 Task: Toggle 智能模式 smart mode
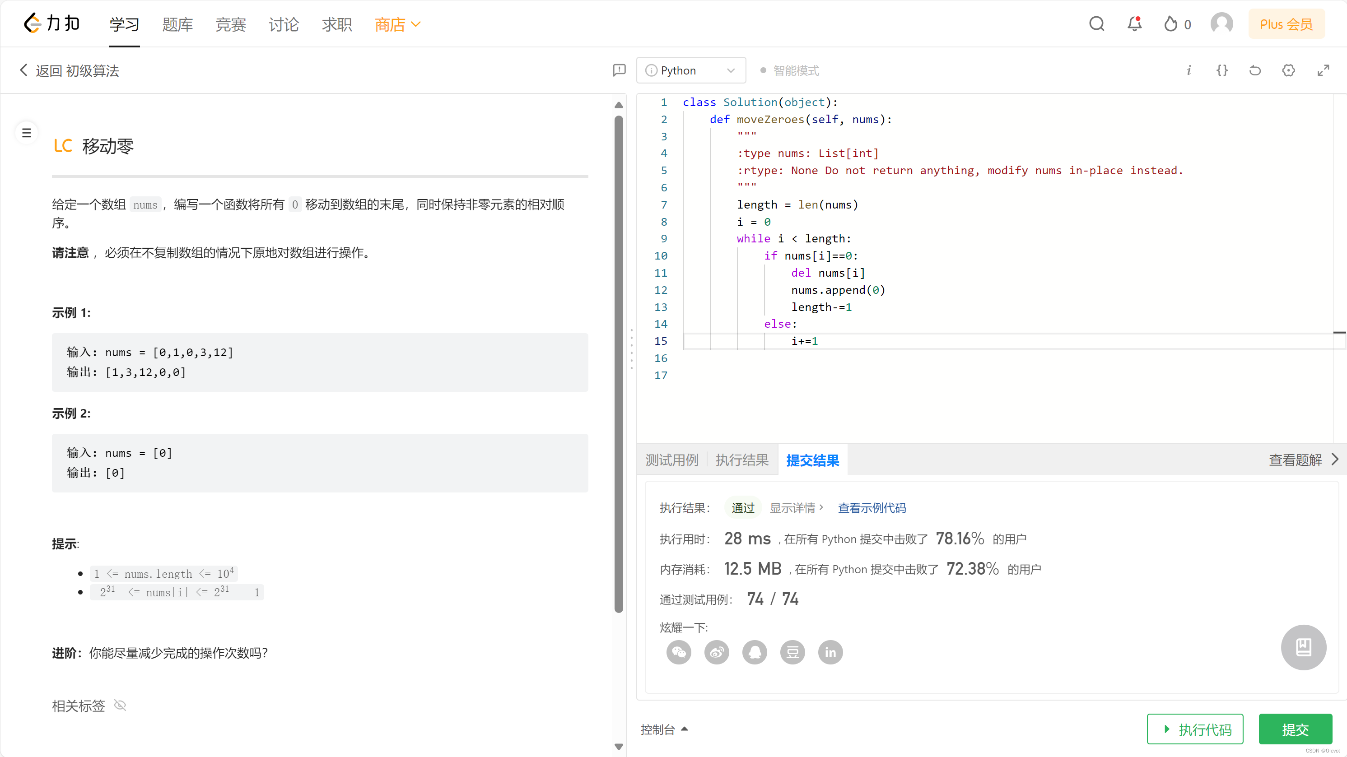coord(790,70)
